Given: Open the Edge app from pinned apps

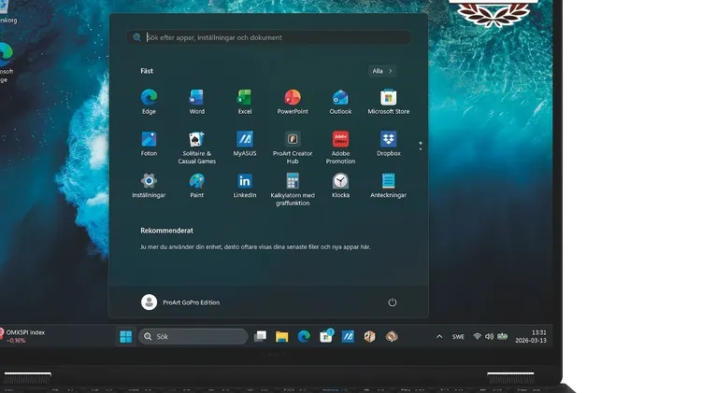Looking at the screenshot, I should [x=149, y=102].
